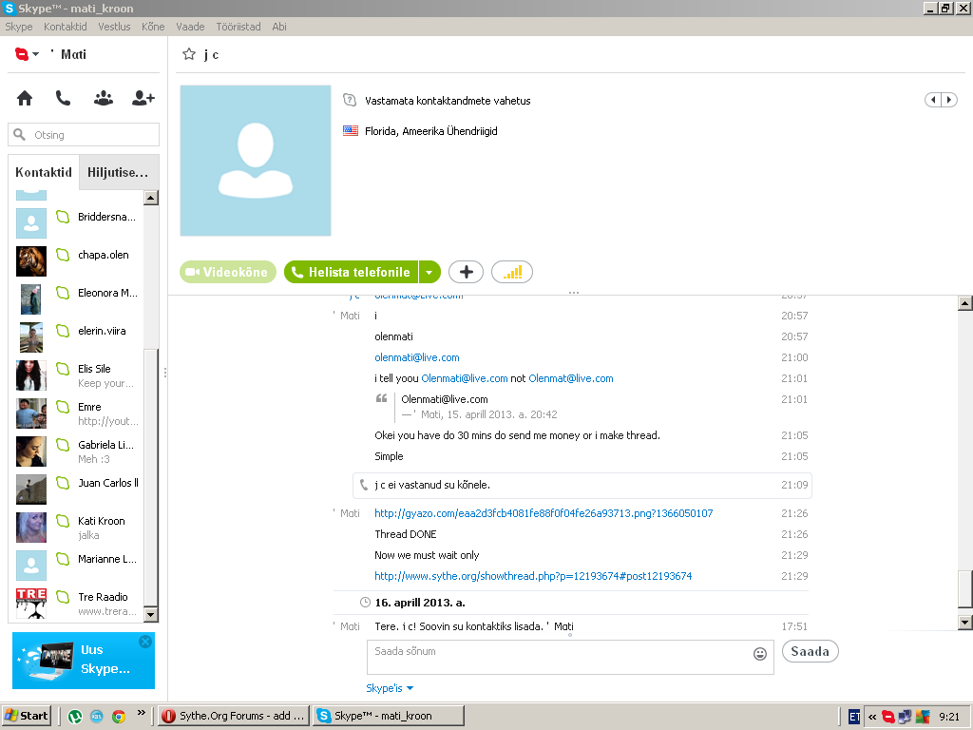Switch to the Hiljutised recent tab
Screen dimensions: 973x730
pyautogui.click(x=119, y=172)
